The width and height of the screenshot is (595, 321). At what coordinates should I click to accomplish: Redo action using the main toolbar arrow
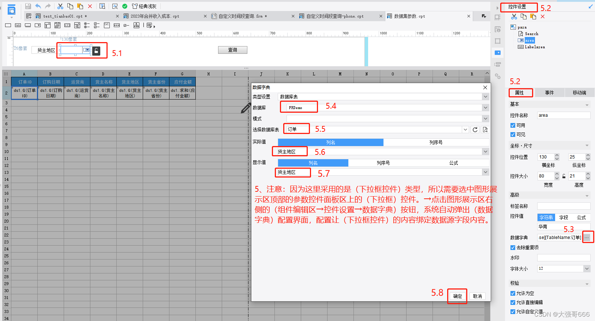48,6
